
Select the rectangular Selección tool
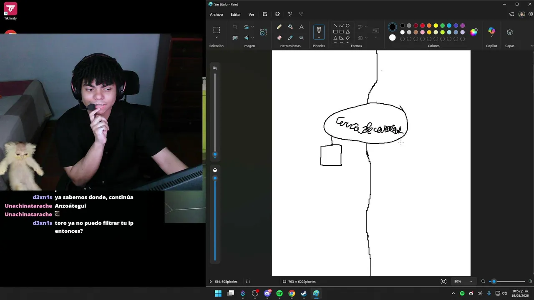click(217, 30)
